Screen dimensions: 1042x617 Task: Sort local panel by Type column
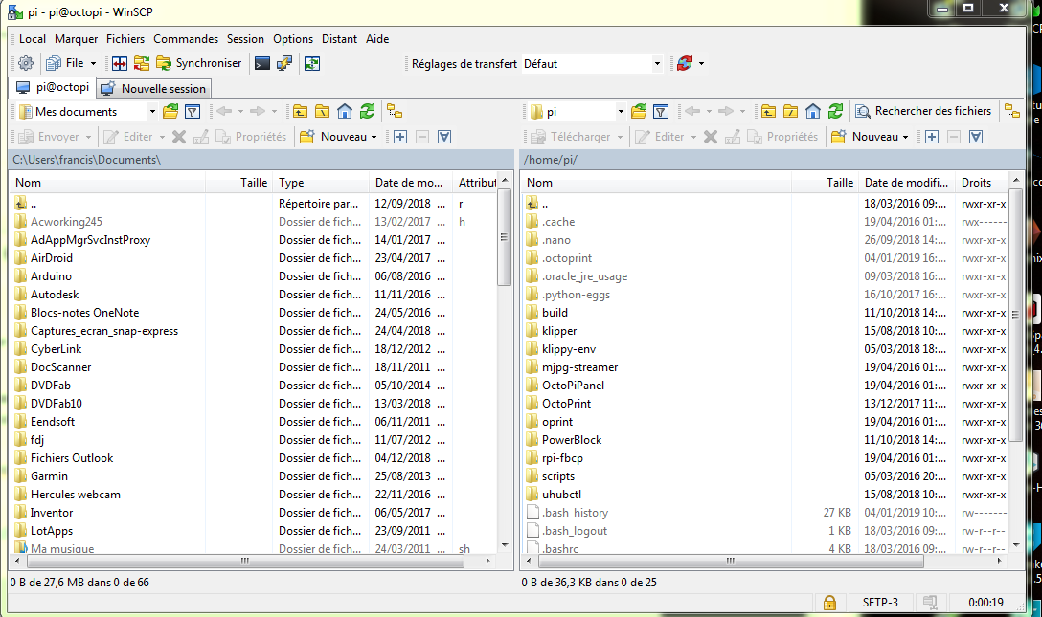pyautogui.click(x=321, y=183)
